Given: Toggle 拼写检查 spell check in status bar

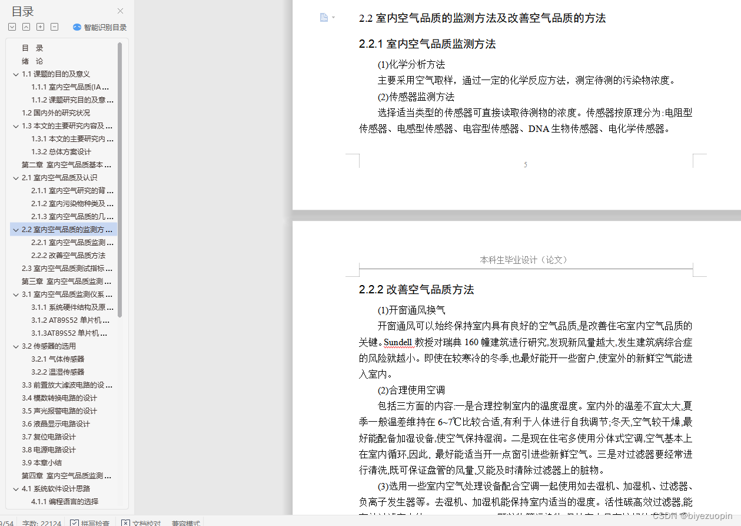Looking at the screenshot, I should click(x=89, y=522).
